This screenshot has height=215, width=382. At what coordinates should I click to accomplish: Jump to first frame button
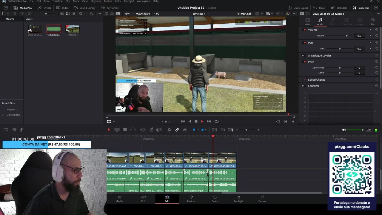pos(183,122)
